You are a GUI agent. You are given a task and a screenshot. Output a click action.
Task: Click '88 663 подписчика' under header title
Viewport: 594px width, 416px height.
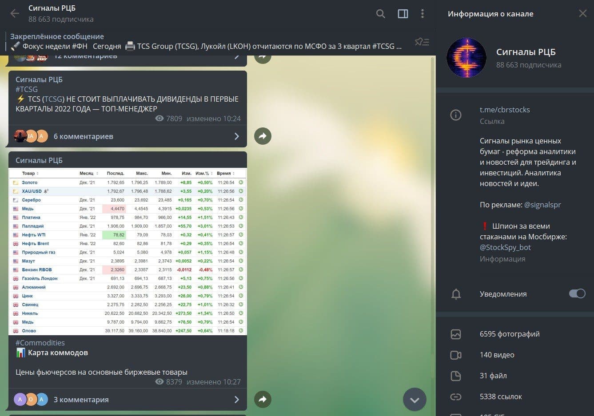click(61, 19)
